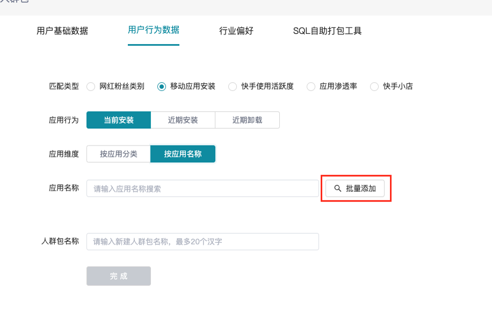Select 当前安装 app behavior
Image resolution: width=492 pixels, height=318 pixels.
(118, 120)
